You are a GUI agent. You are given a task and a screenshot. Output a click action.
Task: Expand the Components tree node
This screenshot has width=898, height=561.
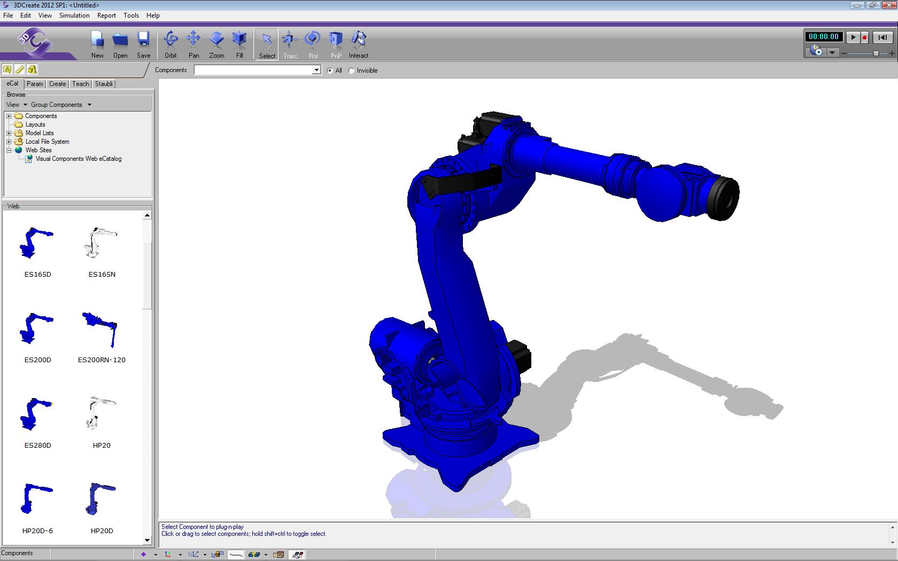(9, 116)
